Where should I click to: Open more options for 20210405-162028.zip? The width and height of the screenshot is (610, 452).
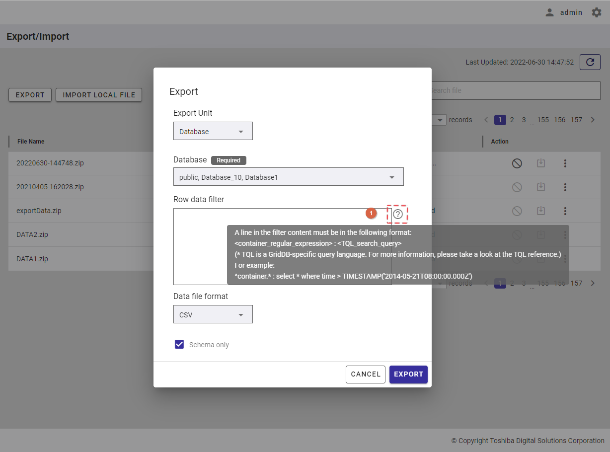click(x=565, y=187)
